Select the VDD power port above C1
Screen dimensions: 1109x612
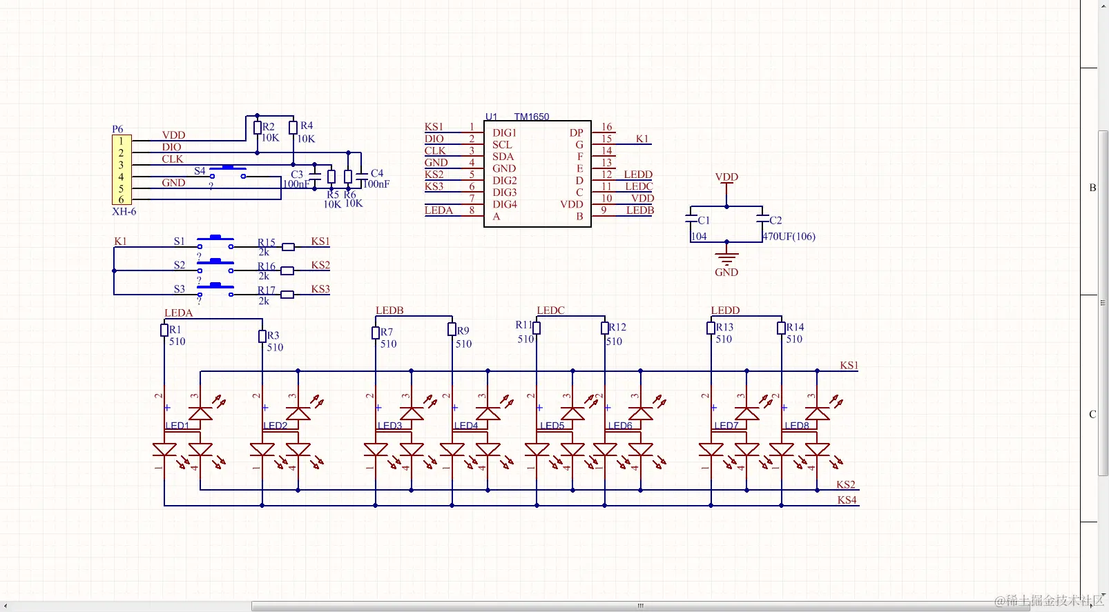point(726,181)
